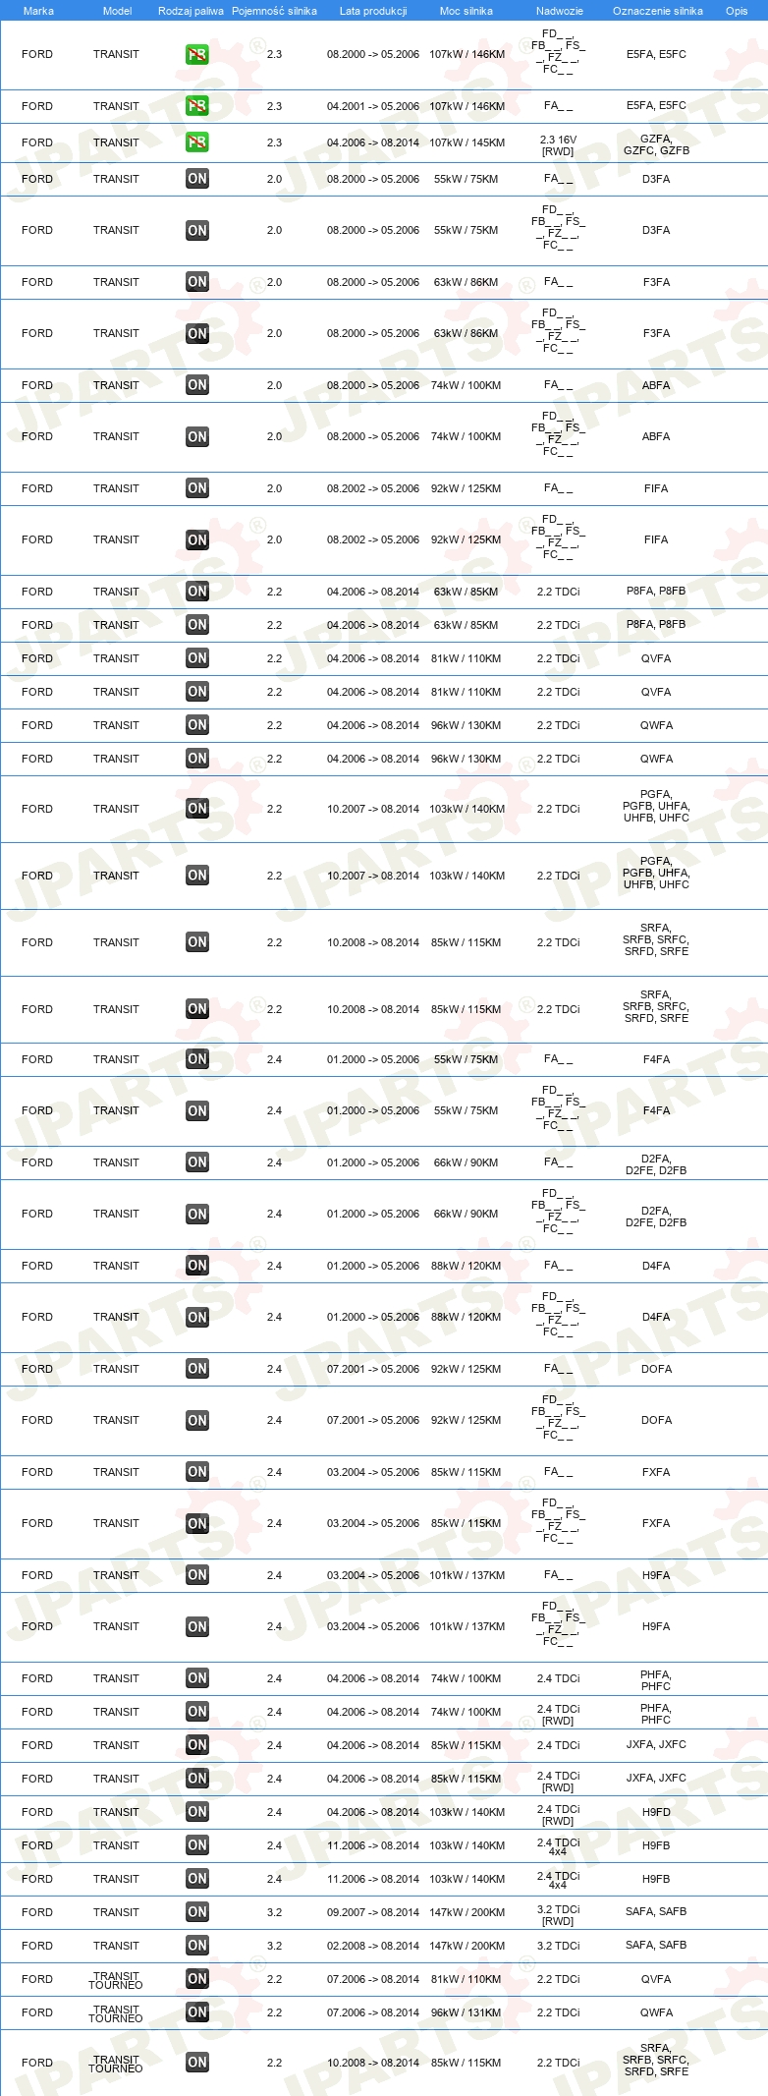Select 88kW / 120KM power in D4FA FA__ row
This screenshot has width=768, height=2096.
point(466,1266)
